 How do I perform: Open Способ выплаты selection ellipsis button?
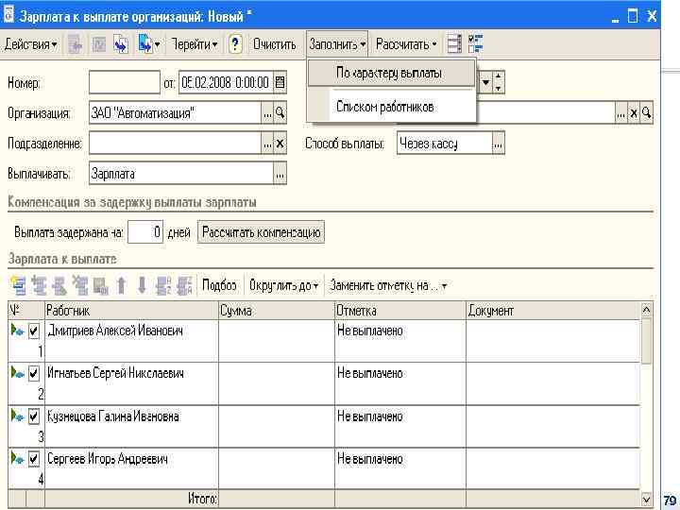tap(499, 144)
